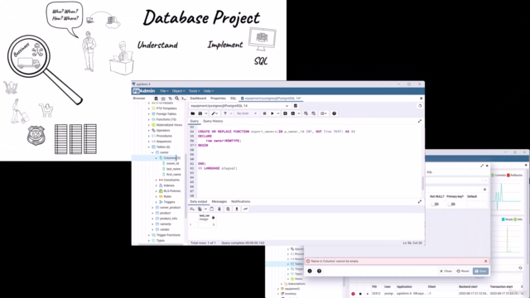
Task: Toggle Not NULL? switch in column dialog
Action: (x=435, y=204)
